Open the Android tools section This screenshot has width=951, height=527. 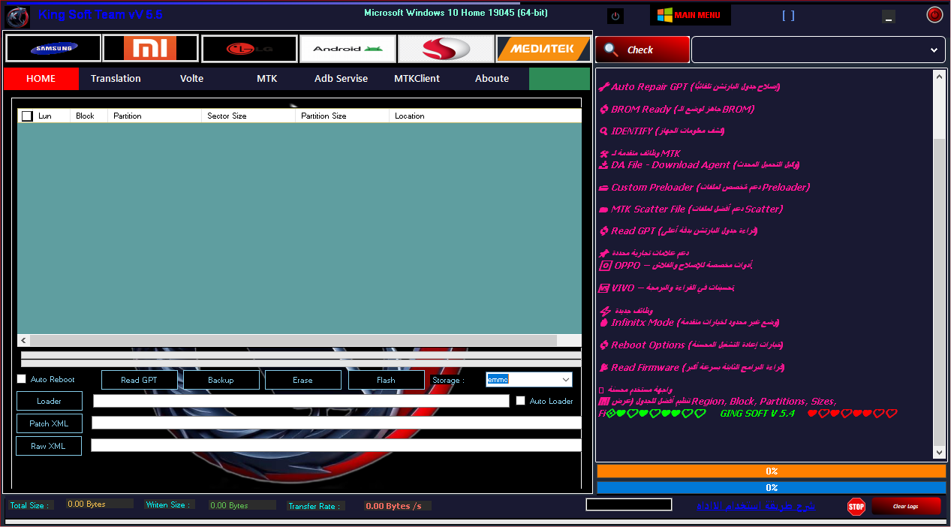[x=348, y=49]
